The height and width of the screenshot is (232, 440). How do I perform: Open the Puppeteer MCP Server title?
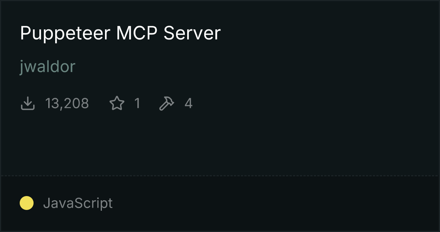tap(120, 34)
